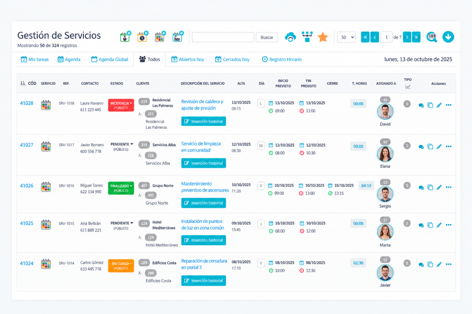The height and width of the screenshot is (314, 472).
Task: Click the blue download arrow button
Action: (448, 37)
